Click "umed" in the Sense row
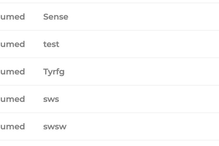Viewport: 219px width, 146px height. [x=13, y=17]
